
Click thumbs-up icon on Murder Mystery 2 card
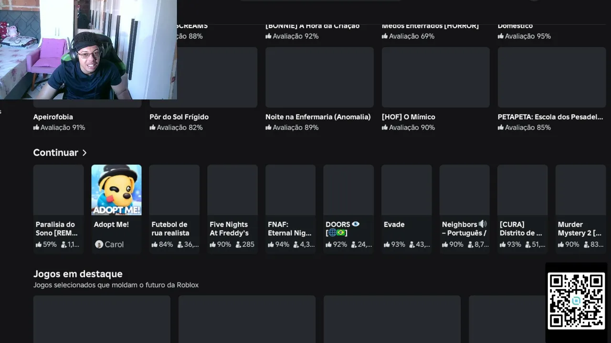[x=561, y=244]
